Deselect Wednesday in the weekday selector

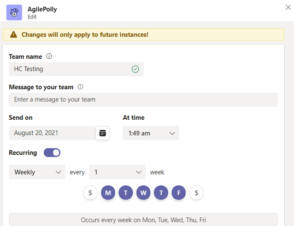coord(143,193)
